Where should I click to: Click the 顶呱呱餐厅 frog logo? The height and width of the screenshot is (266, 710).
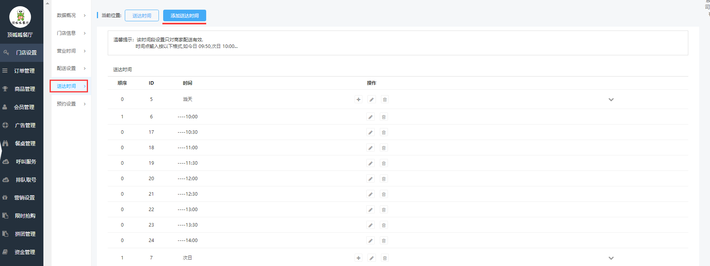20,17
